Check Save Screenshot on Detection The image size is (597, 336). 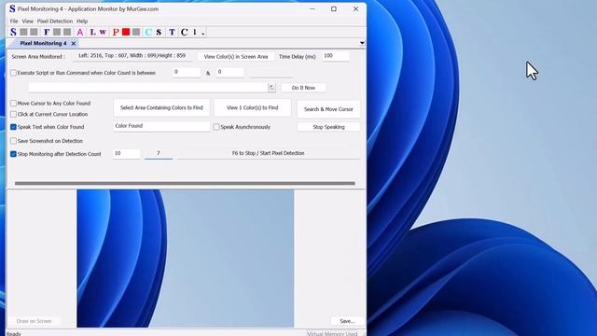pyautogui.click(x=13, y=141)
